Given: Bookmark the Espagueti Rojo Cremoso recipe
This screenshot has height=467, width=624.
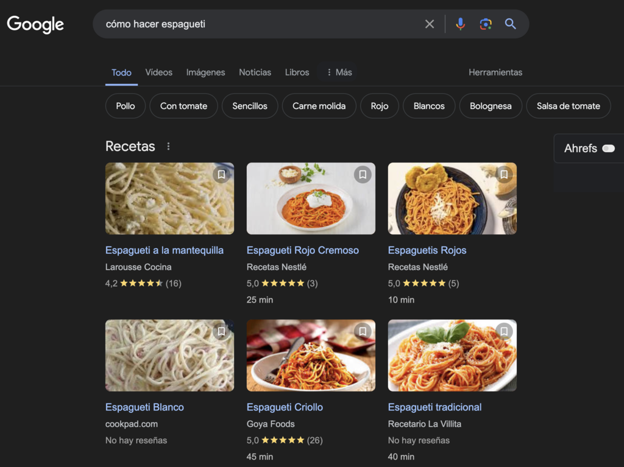Looking at the screenshot, I should pyautogui.click(x=363, y=174).
